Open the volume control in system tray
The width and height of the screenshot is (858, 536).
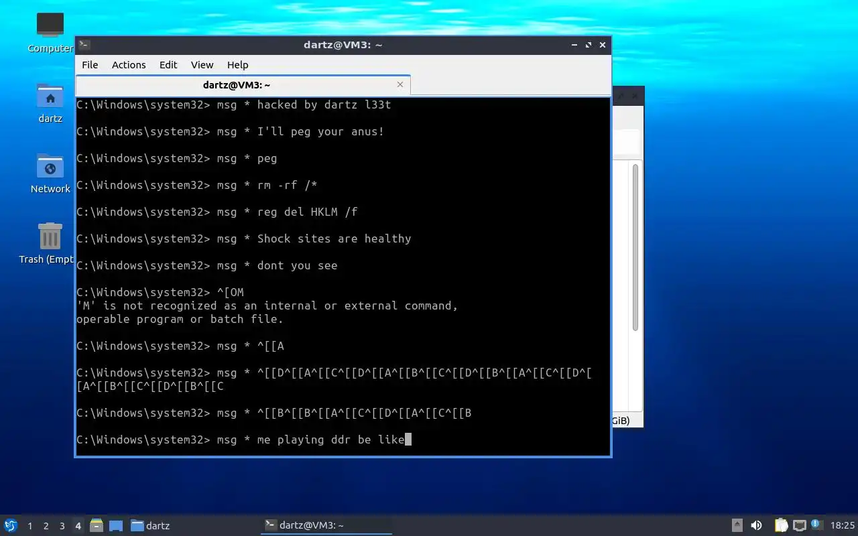(x=756, y=525)
